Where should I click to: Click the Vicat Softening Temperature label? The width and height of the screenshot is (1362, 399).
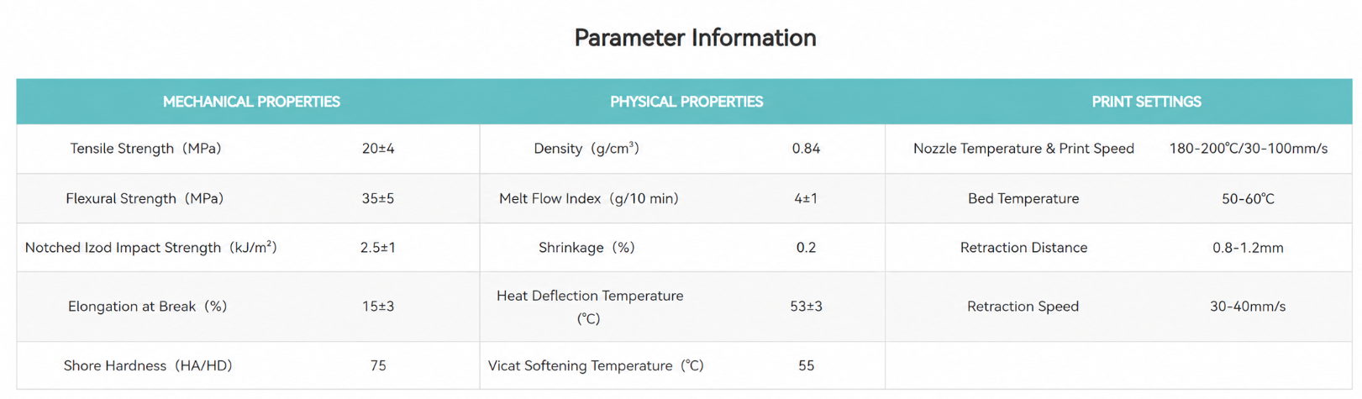[x=596, y=366]
